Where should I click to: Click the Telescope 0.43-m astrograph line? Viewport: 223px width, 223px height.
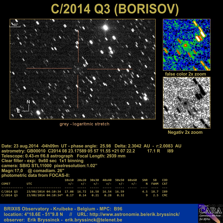[x=63, y=156]
